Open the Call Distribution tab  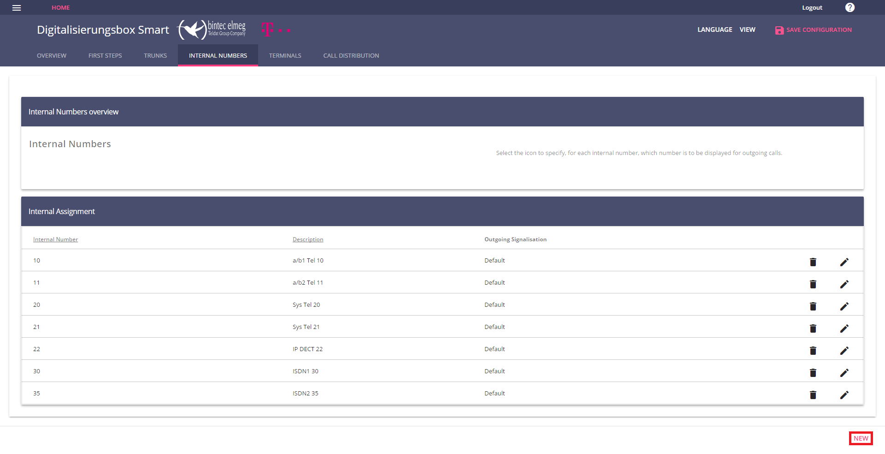(351, 55)
